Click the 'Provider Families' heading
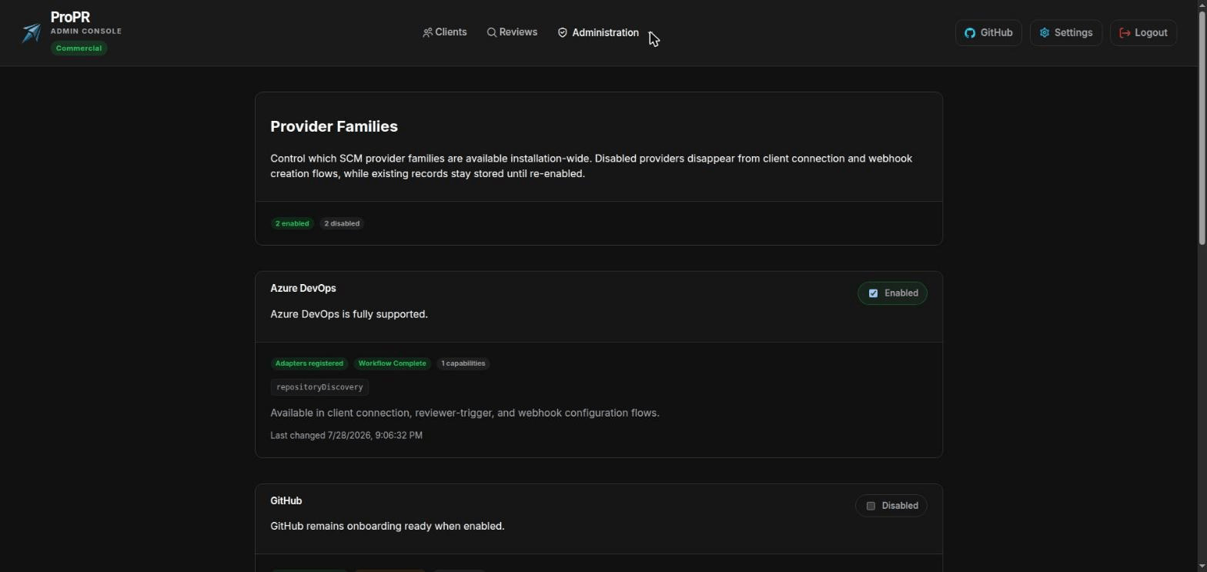Screen dimensions: 1207x572 tap(334, 126)
